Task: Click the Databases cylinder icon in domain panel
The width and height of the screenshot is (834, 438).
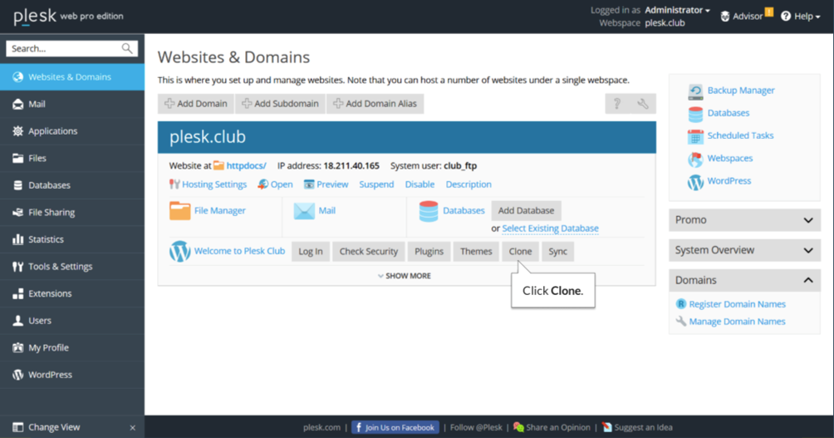Action: pyautogui.click(x=428, y=211)
